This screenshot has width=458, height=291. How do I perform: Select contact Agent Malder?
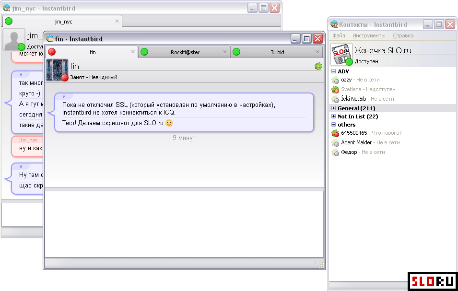(393, 143)
